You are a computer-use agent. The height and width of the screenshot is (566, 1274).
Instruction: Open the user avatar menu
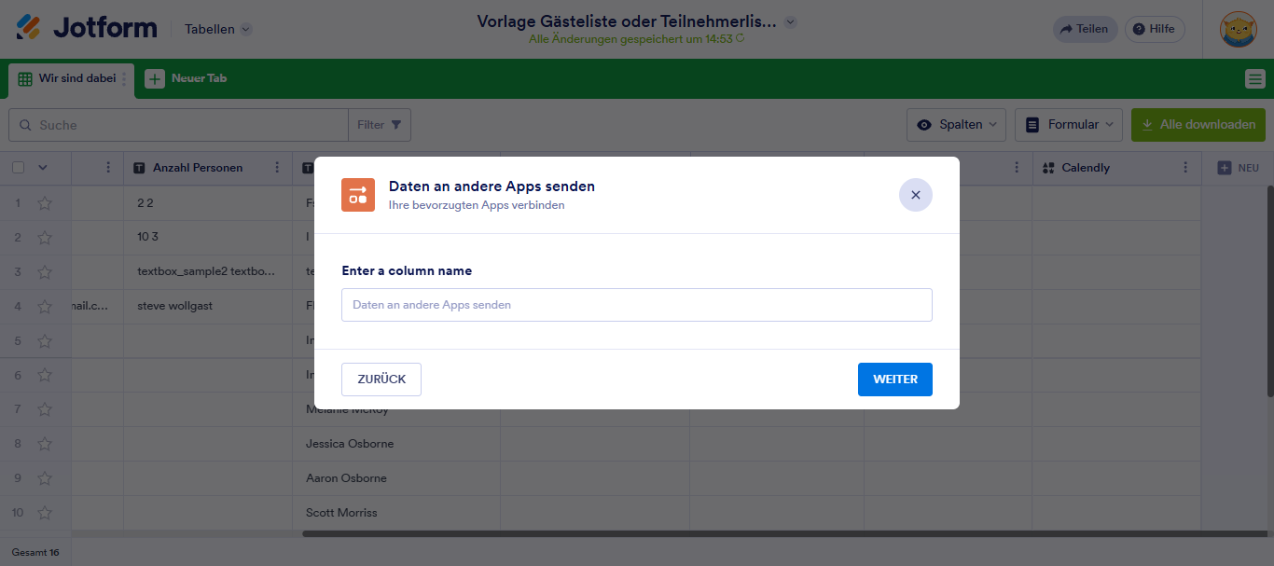tap(1238, 29)
